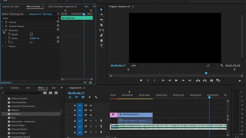This screenshot has width=246, height=138.
Task: Mute track A1
Action: click(x=91, y=121)
